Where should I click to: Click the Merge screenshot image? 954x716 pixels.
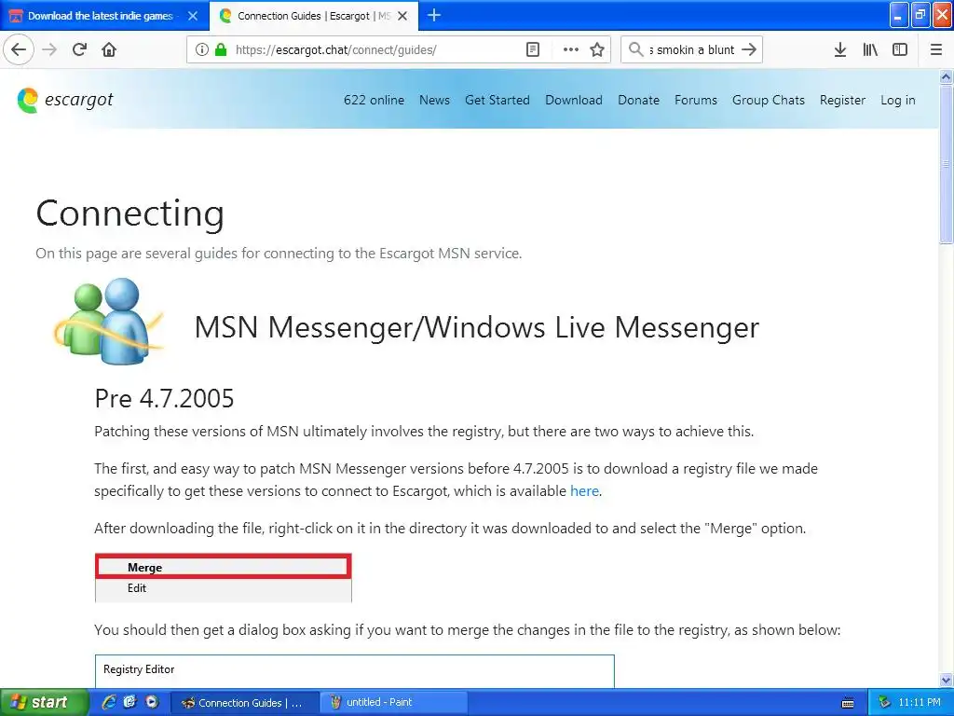224,578
